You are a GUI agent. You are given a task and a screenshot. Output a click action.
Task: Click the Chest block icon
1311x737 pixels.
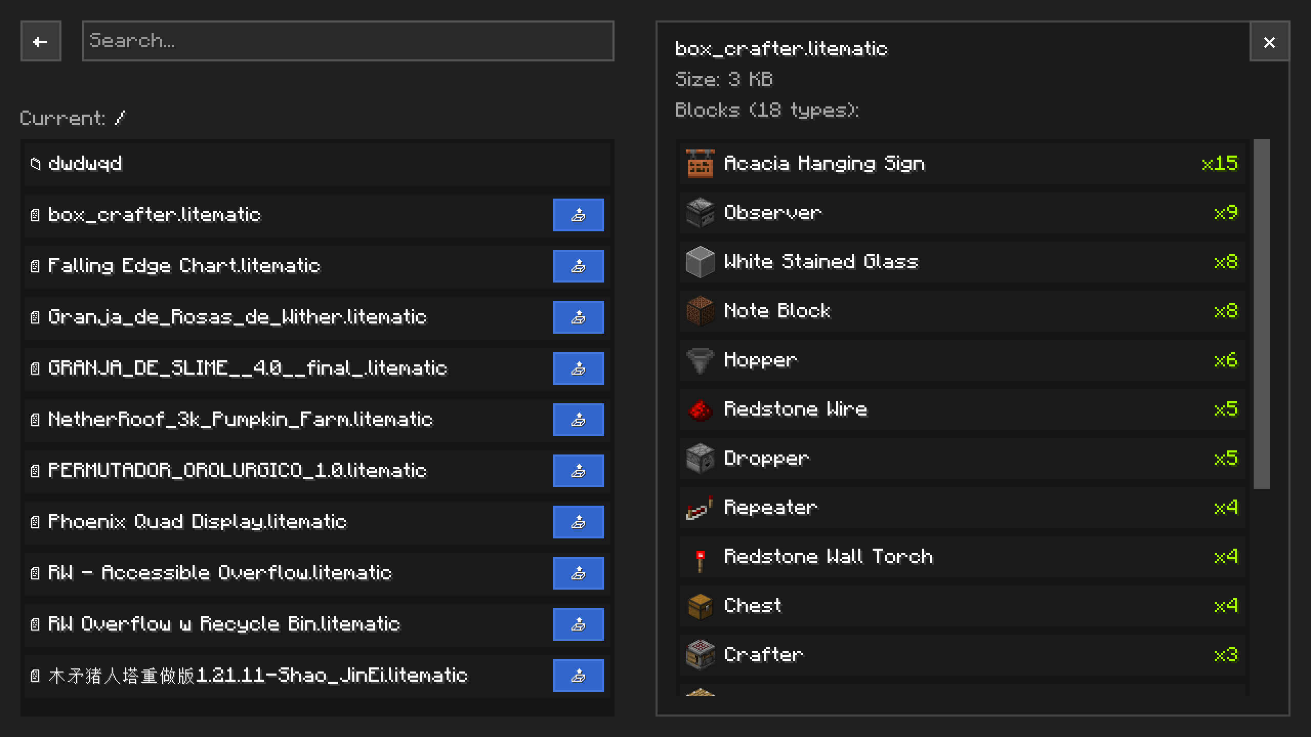coord(700,606)
